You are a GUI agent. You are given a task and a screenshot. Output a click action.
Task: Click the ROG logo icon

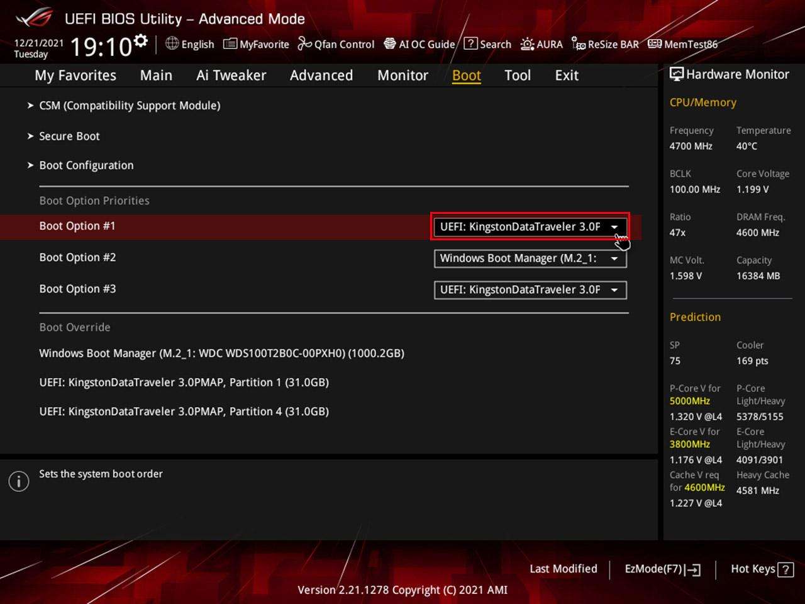pos(35,18)
